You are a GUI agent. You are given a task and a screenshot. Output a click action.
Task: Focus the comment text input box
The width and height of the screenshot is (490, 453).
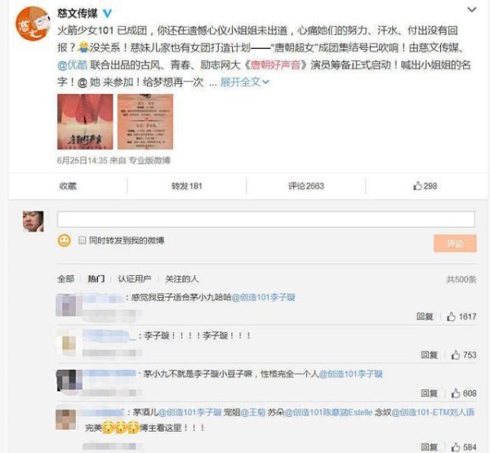[x=266, y=219]
